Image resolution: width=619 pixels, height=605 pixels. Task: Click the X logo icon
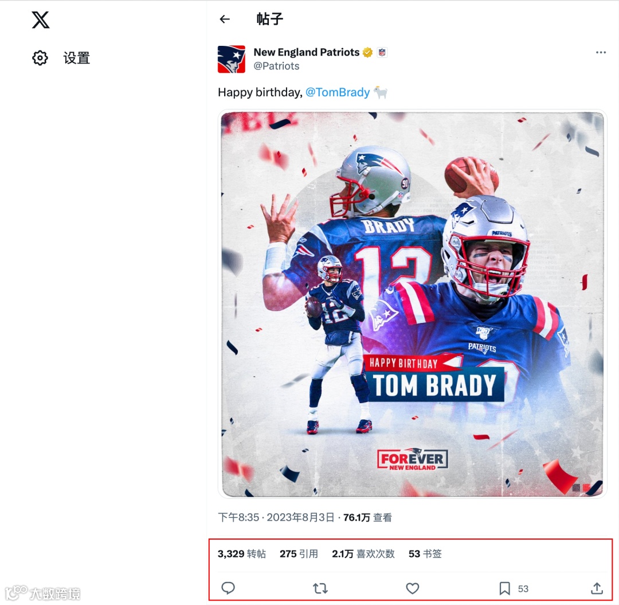coord(41,19)
